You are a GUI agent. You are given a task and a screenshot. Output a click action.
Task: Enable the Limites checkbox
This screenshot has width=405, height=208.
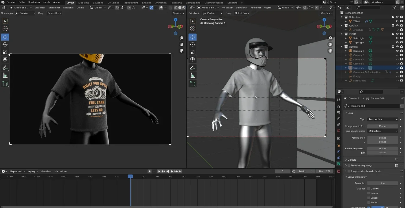(369, 189)
